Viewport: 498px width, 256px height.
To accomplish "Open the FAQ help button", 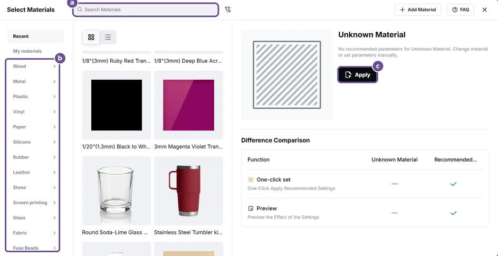I will [x=460, y=10].
